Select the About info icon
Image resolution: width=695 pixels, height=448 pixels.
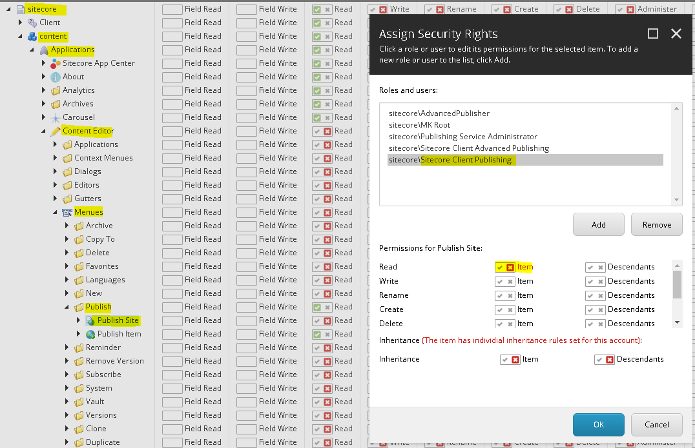pos(56,77)
